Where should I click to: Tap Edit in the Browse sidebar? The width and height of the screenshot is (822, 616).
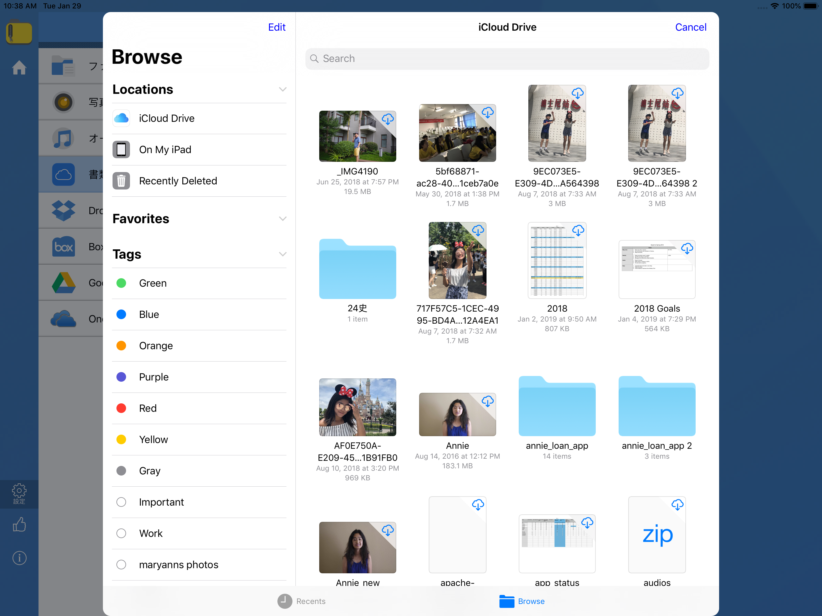277,27
